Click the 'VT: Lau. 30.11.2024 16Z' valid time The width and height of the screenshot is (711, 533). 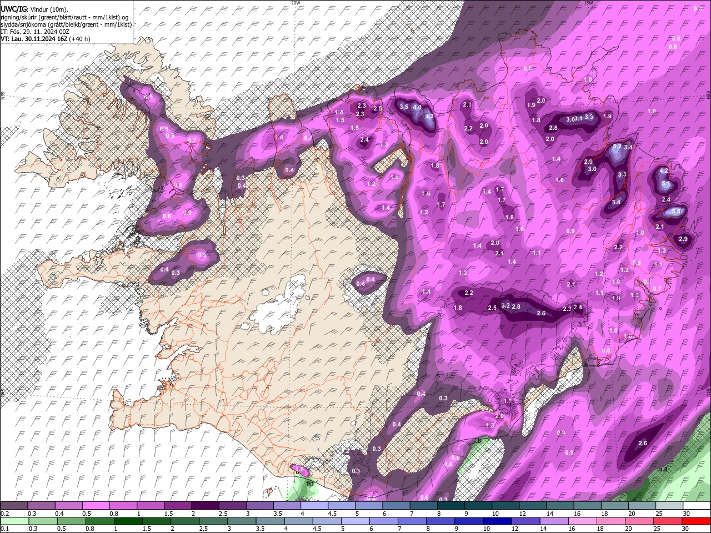[x=34, y=39]
